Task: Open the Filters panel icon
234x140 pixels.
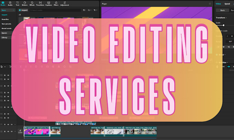Action: (x=56, y=3)
